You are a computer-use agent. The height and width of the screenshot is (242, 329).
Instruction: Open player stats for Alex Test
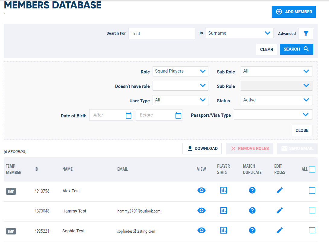223,190
